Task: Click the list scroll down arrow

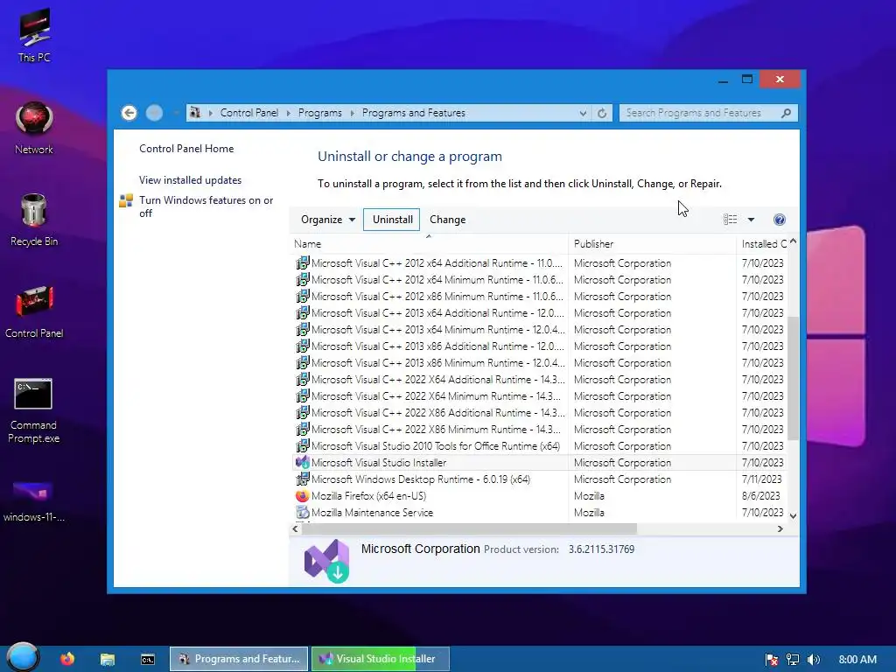Action: (x=793, y=515)
